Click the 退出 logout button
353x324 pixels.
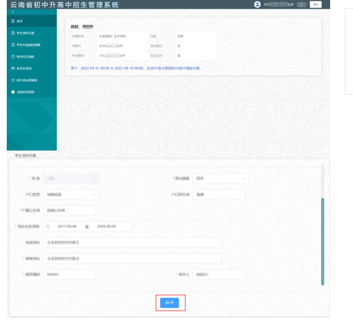pyautogui.click(x=316, y=4)
